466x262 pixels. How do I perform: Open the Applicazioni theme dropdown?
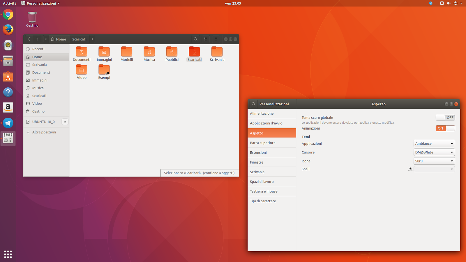click(x=434, y=144)
